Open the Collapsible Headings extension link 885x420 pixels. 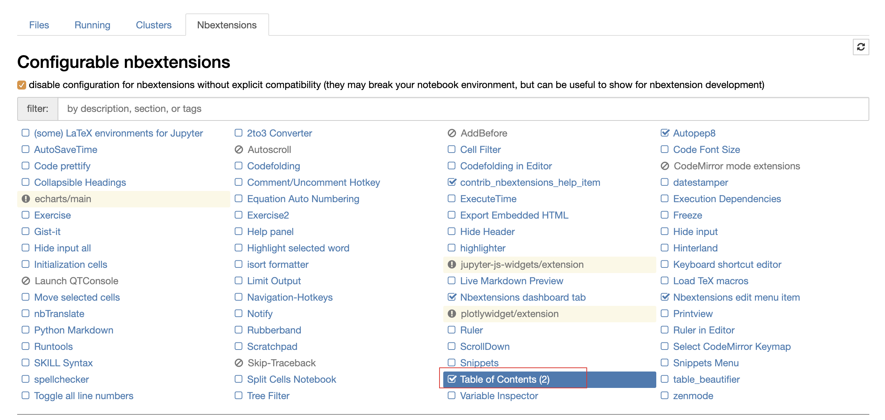pos(80,182)
